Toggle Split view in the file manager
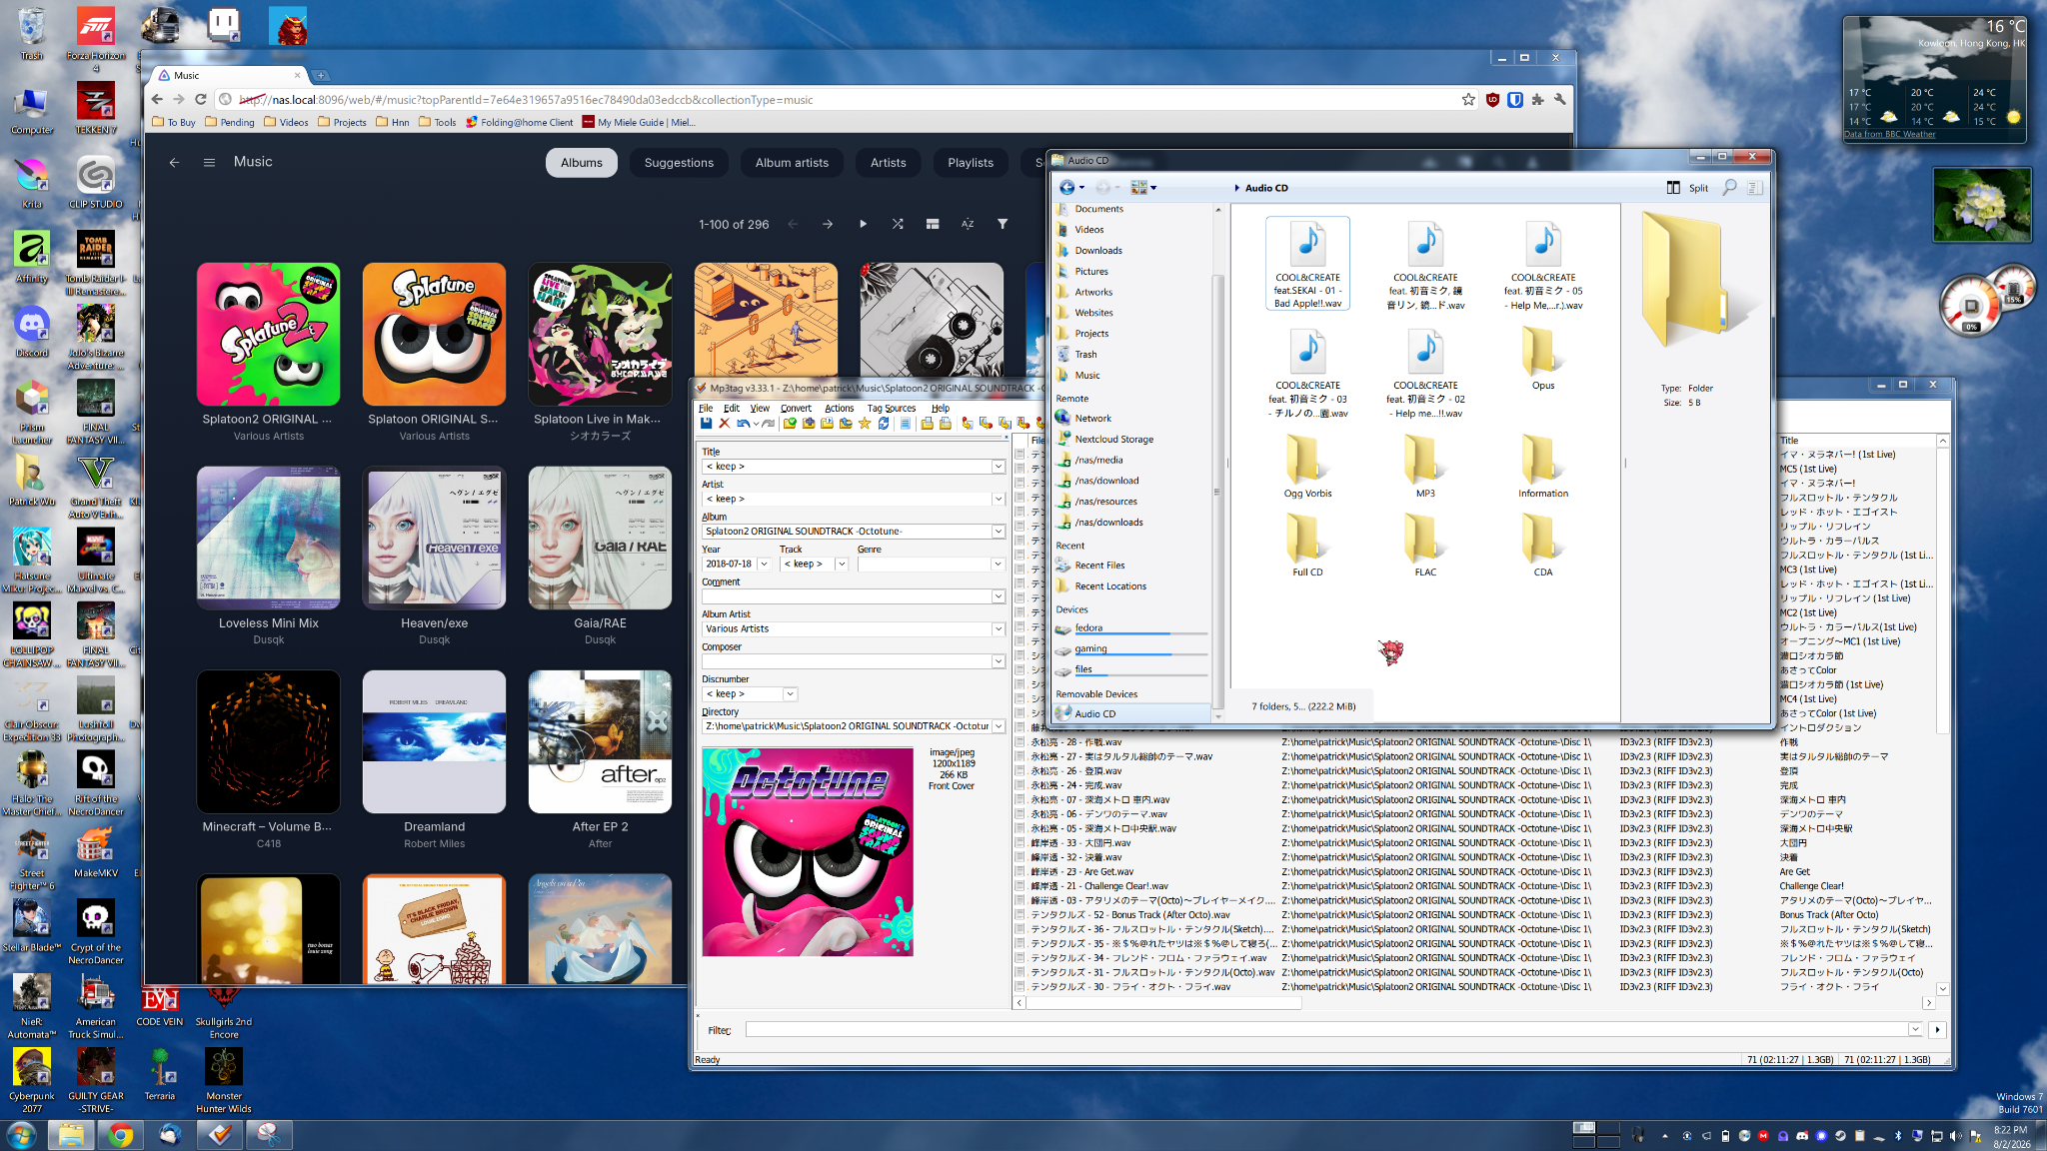Viewport: 2047px width, 1151px height. [x=1687, y=188]
